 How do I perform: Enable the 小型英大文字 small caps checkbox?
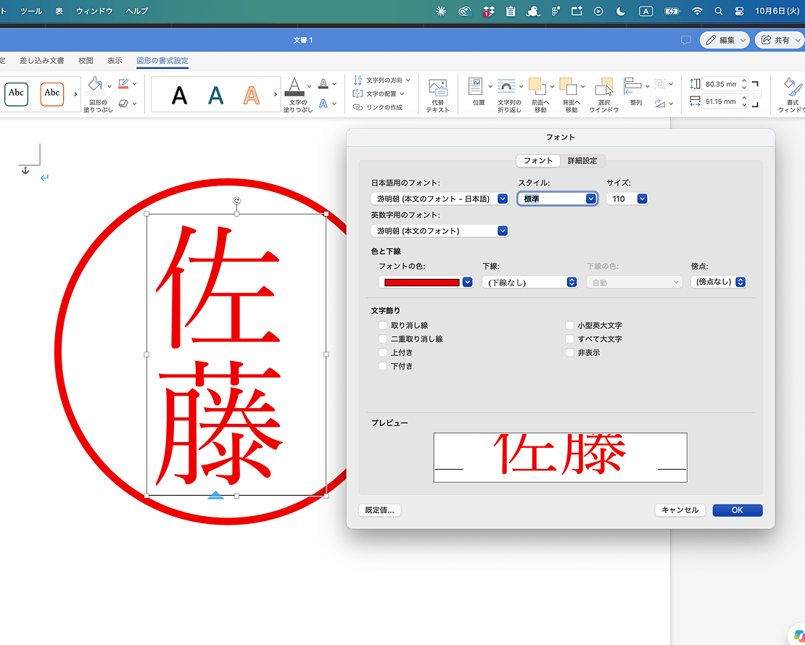coord(569,325)
